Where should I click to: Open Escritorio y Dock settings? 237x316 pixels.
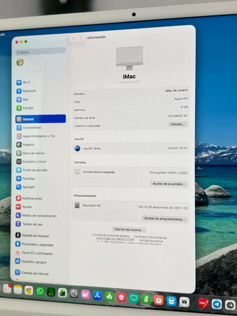point(31,162)
